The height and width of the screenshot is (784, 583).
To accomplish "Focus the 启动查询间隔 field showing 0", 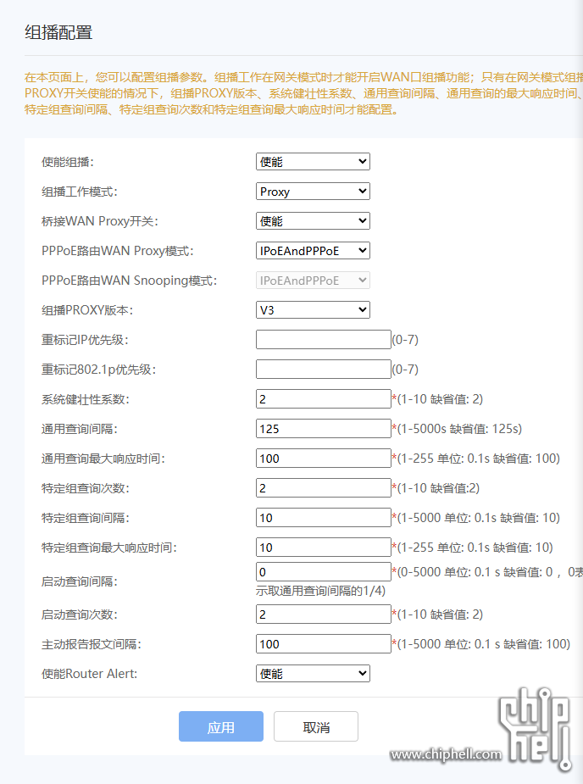I will [323, 572].
